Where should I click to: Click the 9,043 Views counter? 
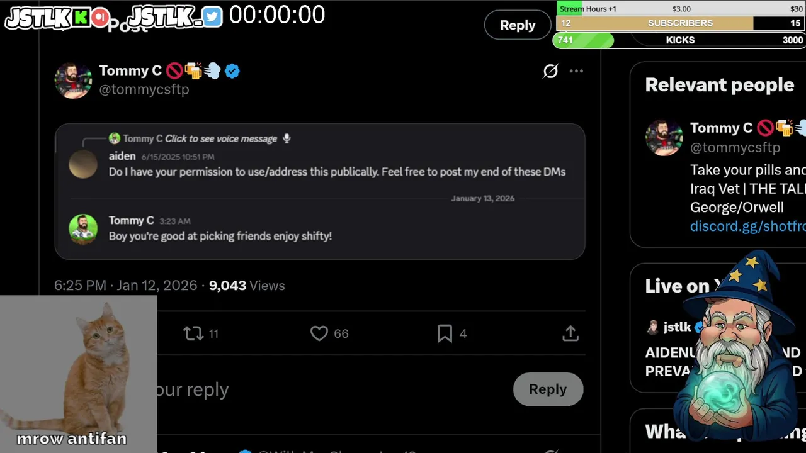(x=247, y=286)
